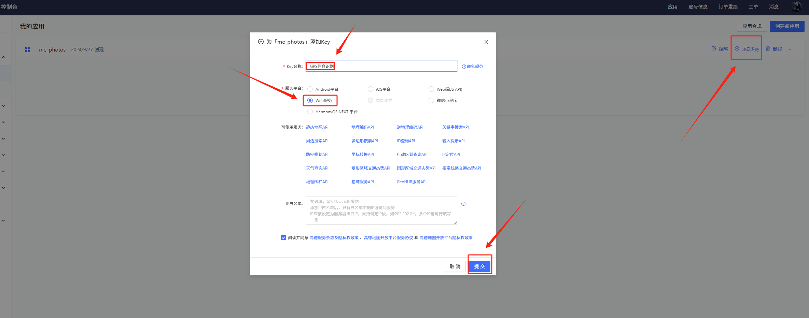
Task: Open the 订单发票 menu
Action: pyautogui.click(x=728, y=7)
